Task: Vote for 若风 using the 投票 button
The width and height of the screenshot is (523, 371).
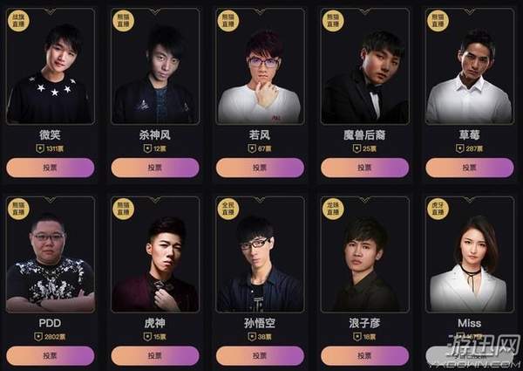Action: coord(260,168)
